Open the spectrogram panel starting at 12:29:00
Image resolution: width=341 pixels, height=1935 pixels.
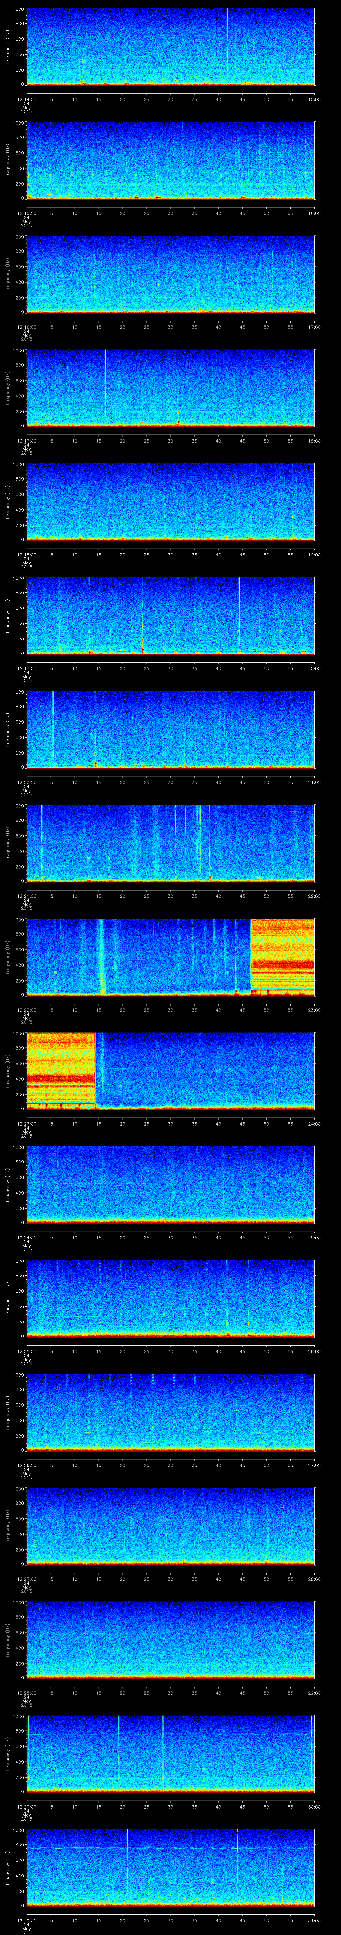click(x=171, y=1753)
